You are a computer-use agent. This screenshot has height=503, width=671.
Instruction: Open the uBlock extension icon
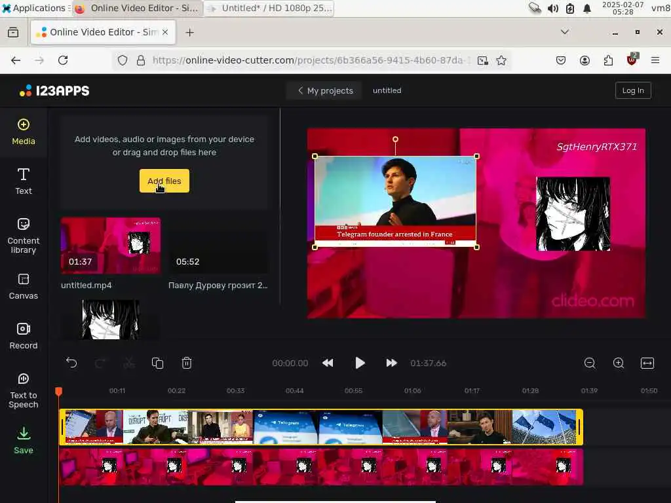coord(632,60)
